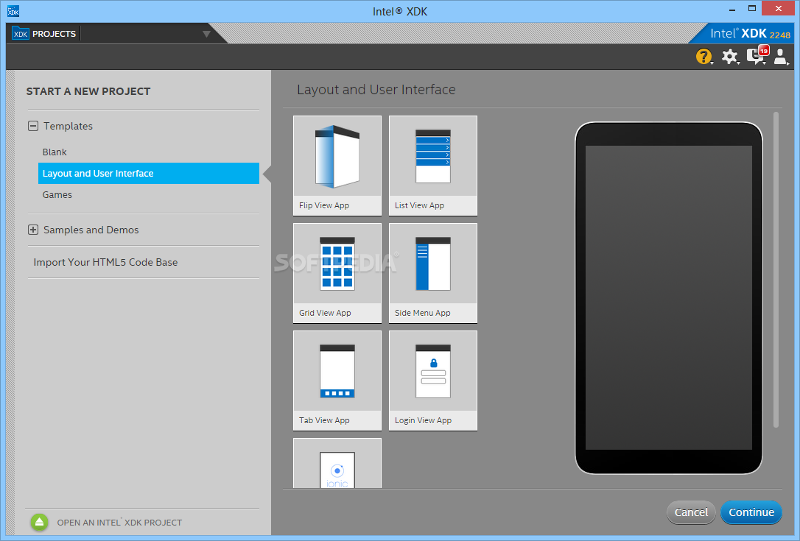The width and height of the screenshot is (800, 541).
Task: Click the template list vertical scrollbar
Action: [776, 269]
